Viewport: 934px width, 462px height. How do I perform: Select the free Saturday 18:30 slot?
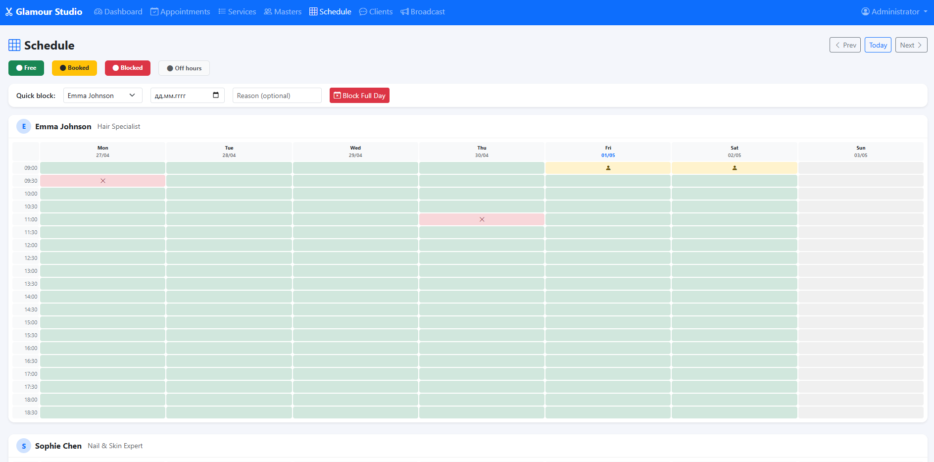[x=735, y=412]
